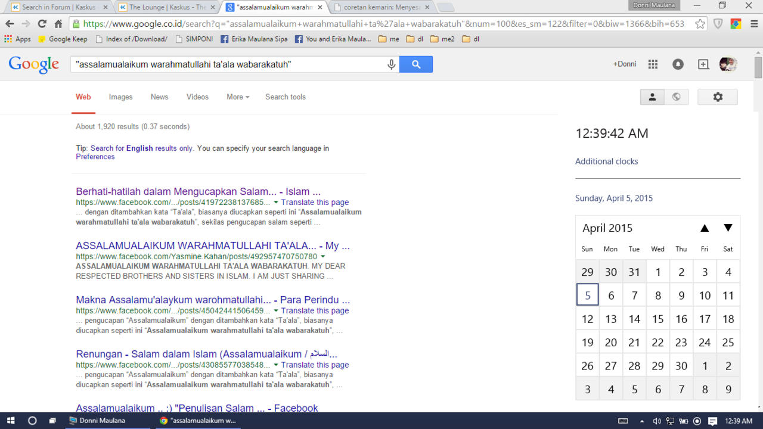Open the touch keyboard tray icon

(x=623, y=421)
